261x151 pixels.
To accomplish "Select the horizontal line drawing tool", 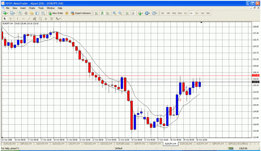I will [23, 19].
